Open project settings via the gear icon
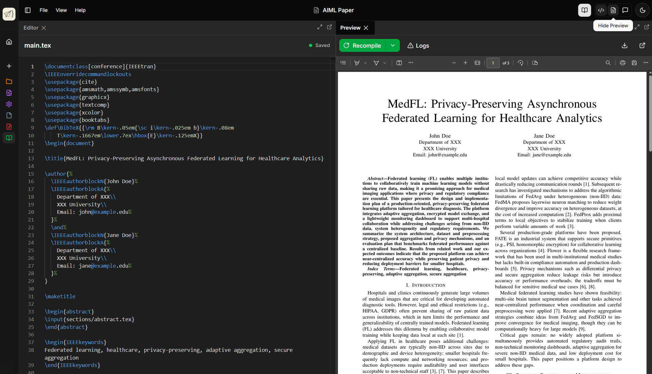The height and width of the screenshot is (374, 652). click(x=9, y=104)
